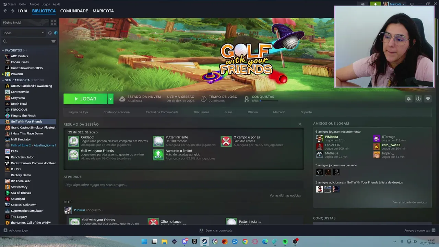This screenshot has height=247, width=439.
Task: Open Discord from taskbar
Action: (185, 242)
